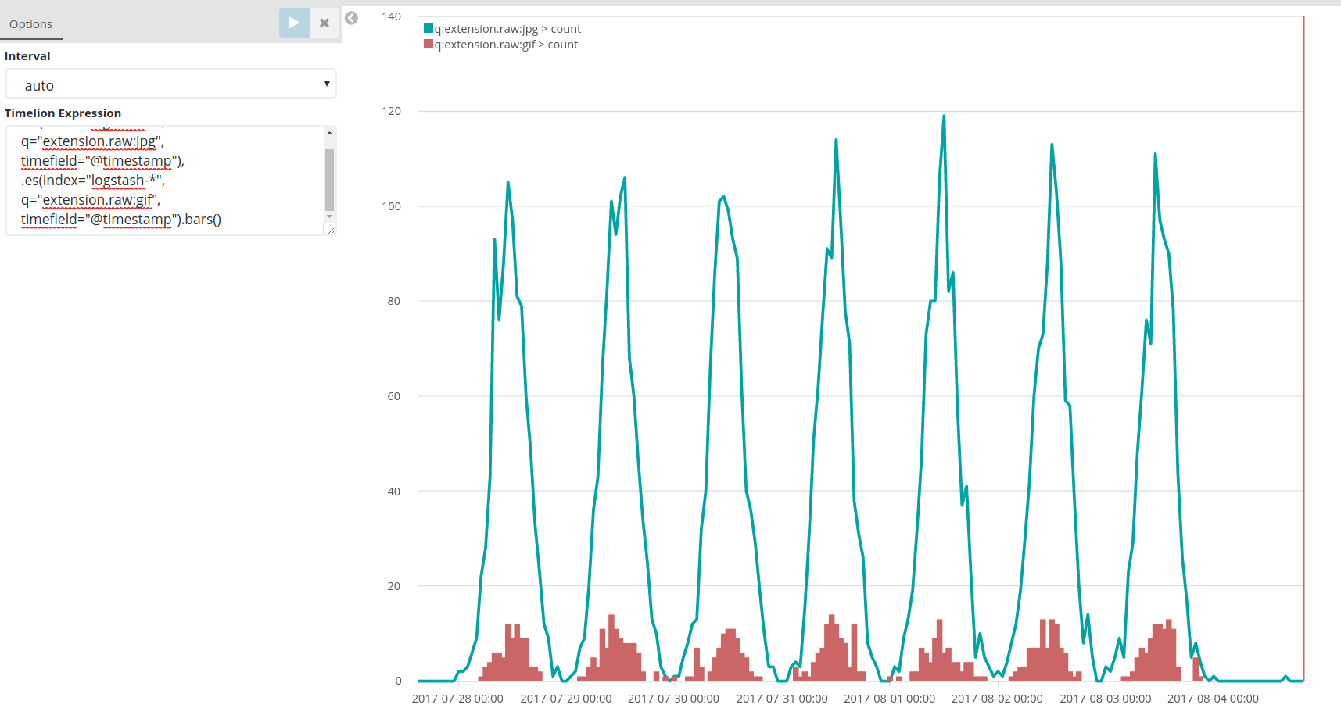Click x-axis label 2017-07-28 00:00
Image resolution: width=1341 pixels, height=708 pixels.
pos(457,699)
